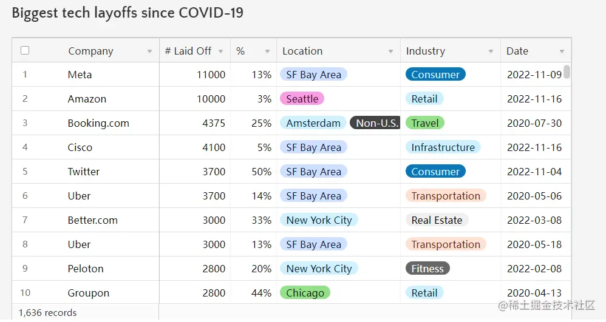Screen dimensions: 606x322
Task: Click the date 2020-07-30
Action: 534,123
